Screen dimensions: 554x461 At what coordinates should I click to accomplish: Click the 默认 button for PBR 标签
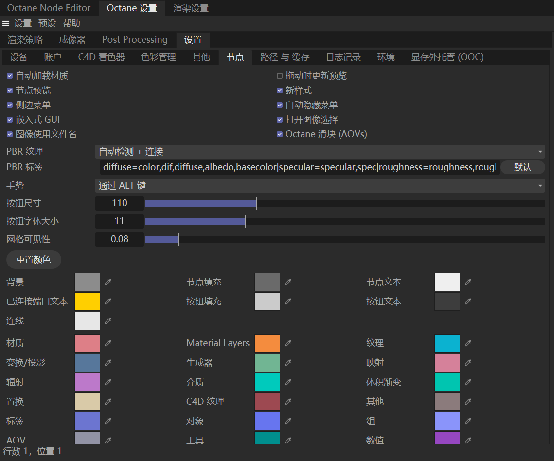(x=522, y=167)
